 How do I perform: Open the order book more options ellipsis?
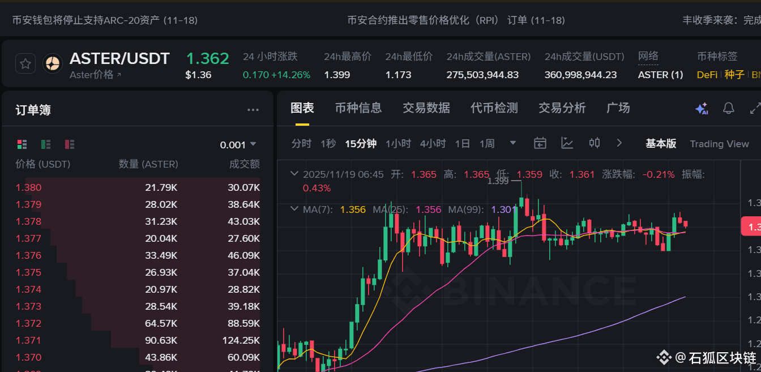[253, 109]
